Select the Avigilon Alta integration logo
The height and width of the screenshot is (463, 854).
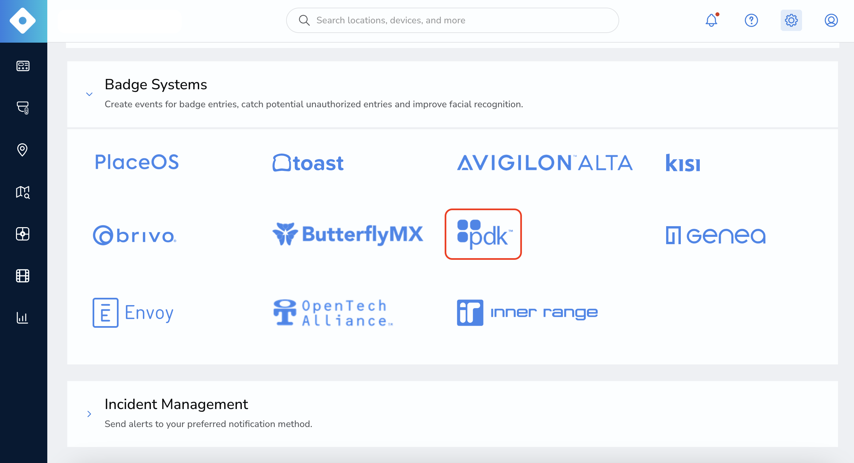pyautogui.click(x=545, y=163)
